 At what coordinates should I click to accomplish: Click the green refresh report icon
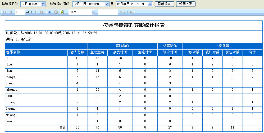[62, 12]
